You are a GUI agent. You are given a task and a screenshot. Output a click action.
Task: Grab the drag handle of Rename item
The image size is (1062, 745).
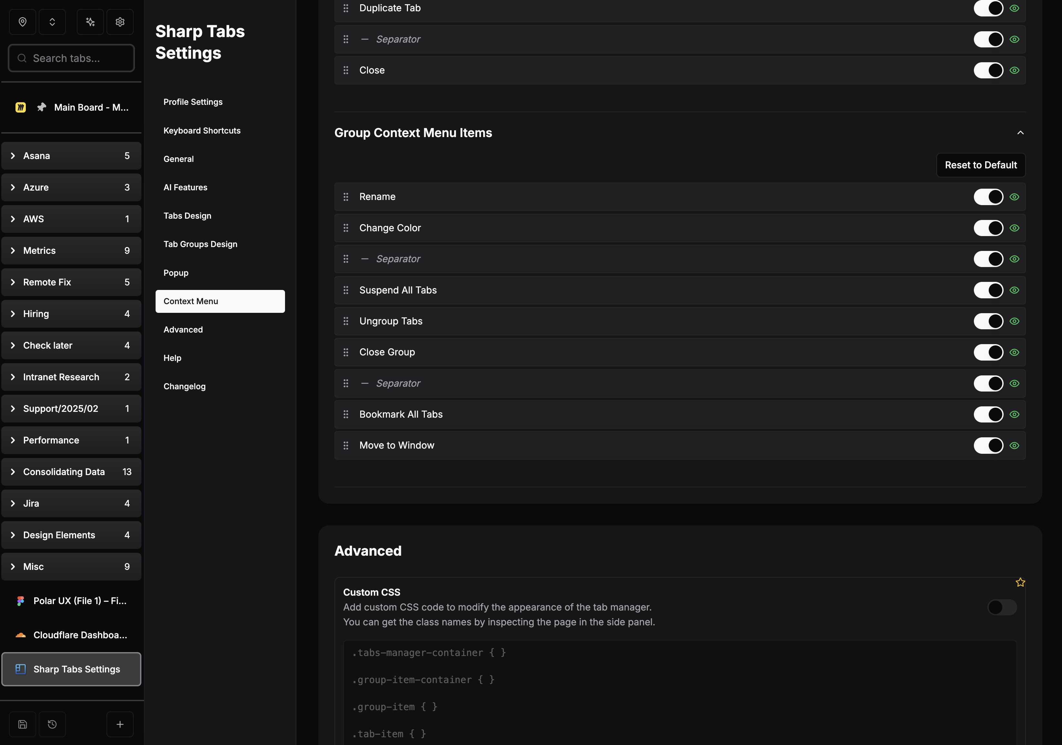click(x=345, y=197)
